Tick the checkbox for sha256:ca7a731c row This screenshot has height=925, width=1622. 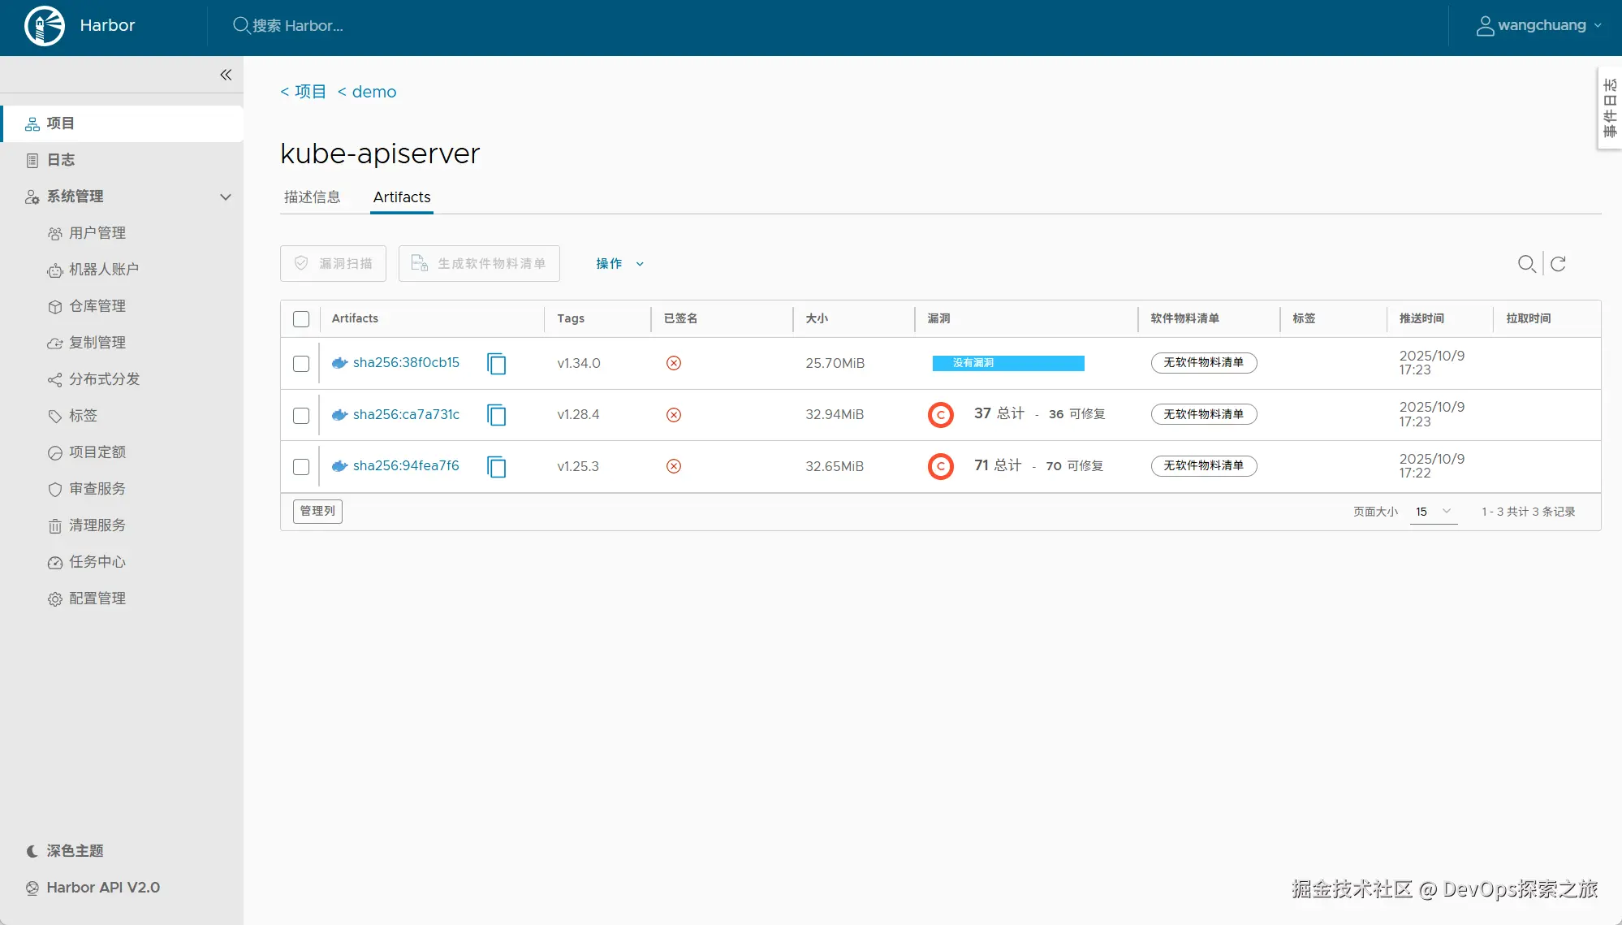[301, 416]
